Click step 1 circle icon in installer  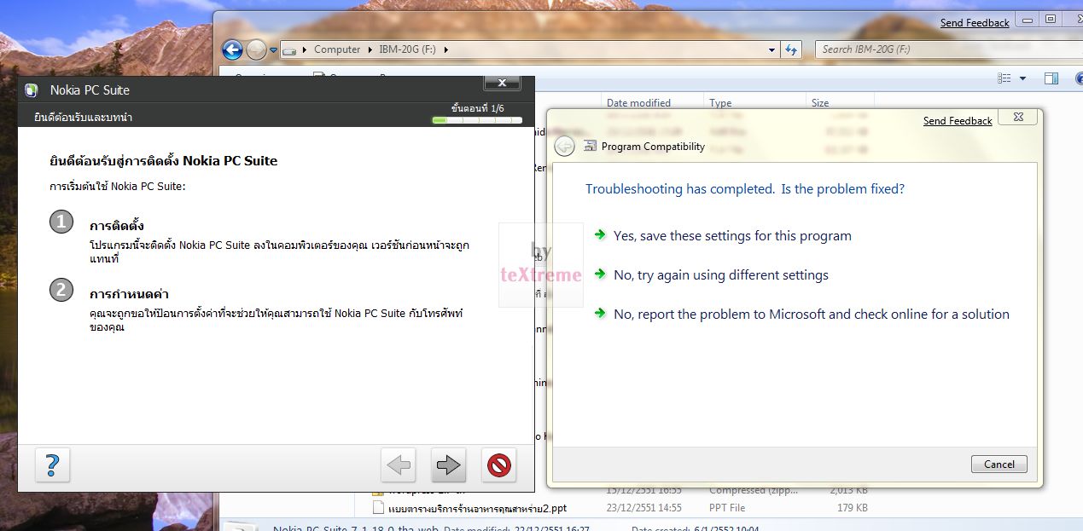click(61, 222)
